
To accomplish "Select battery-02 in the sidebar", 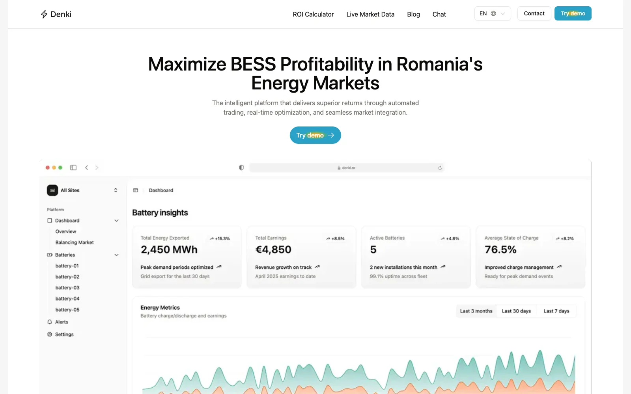I will pyautogui.click(x=67, y=277).
